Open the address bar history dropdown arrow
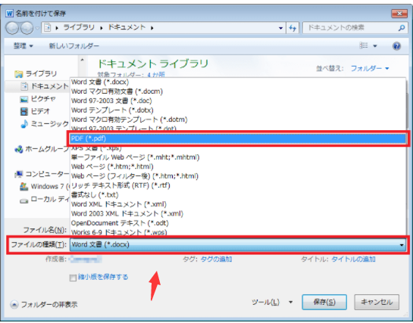Image resolution: width=413 pixels, height=323 pixels. [280, 28]
